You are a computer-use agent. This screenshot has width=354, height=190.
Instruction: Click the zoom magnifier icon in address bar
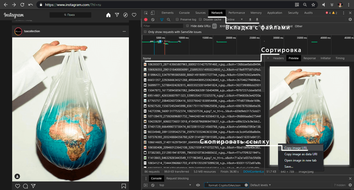coord(305,5)
